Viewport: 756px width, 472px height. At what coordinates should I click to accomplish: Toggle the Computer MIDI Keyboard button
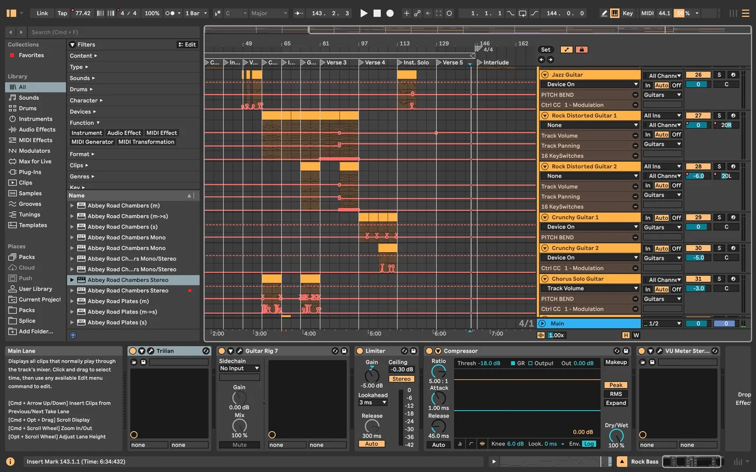coord(615,13)
